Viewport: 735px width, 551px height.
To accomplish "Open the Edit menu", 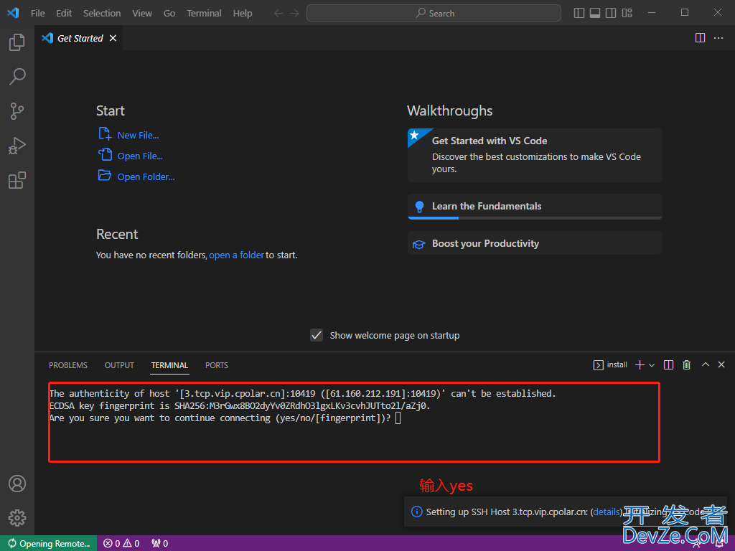I will point(64,13).
